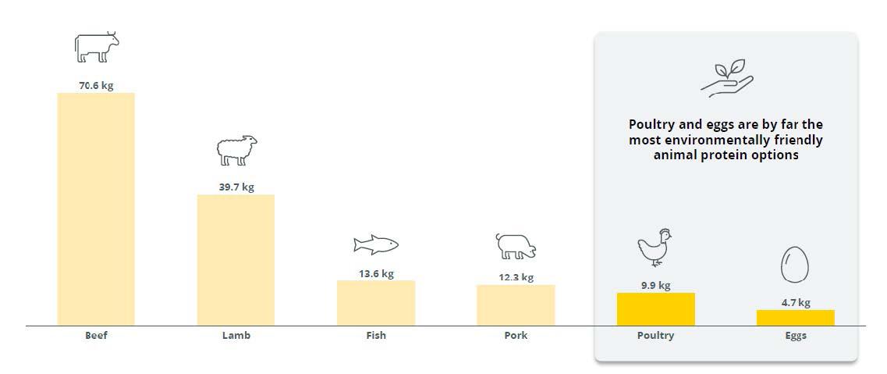Click the 70.6 kg value label
Image resolution: width=887 pixels, height=374 pixels.
96,86
